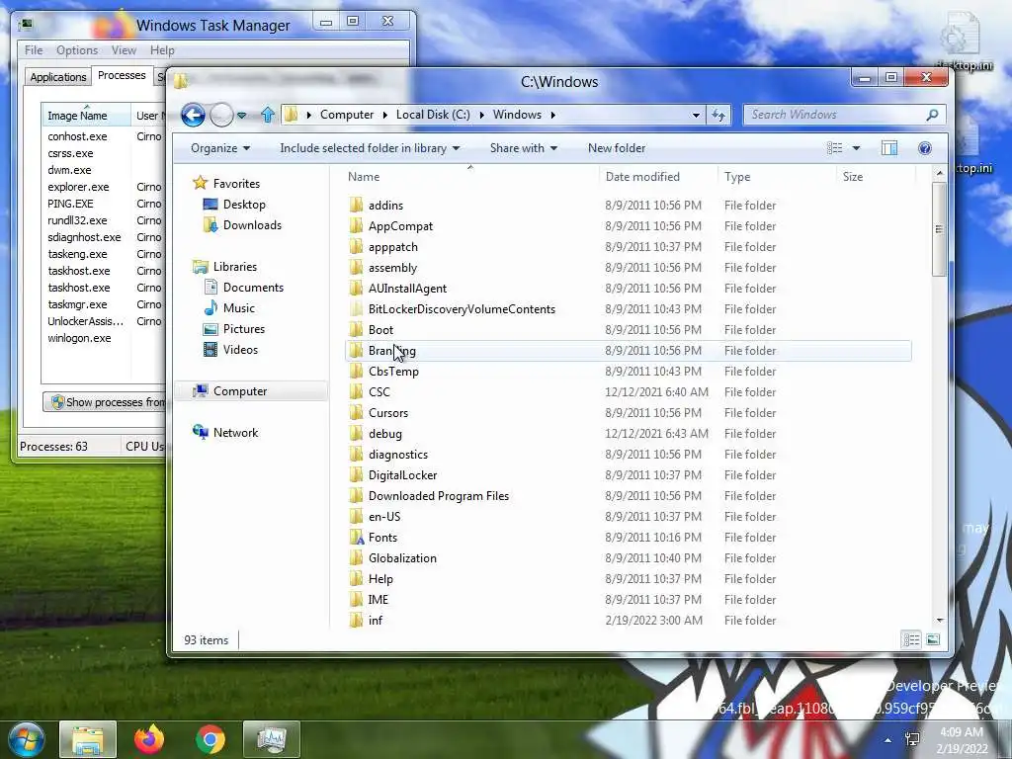Click the forward navigation arrow in Explorer
The image size is (1012, 759).
pyautogui.click(x=221, y=115)
